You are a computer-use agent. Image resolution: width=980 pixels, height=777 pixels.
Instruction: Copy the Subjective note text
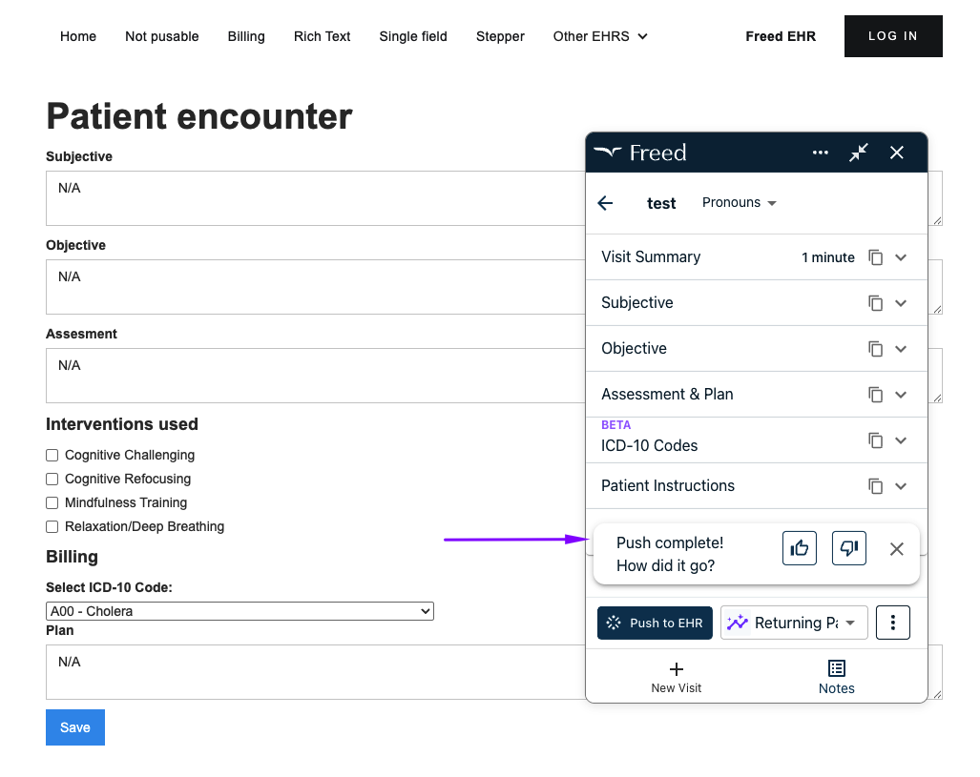click(x=875, y=302)
